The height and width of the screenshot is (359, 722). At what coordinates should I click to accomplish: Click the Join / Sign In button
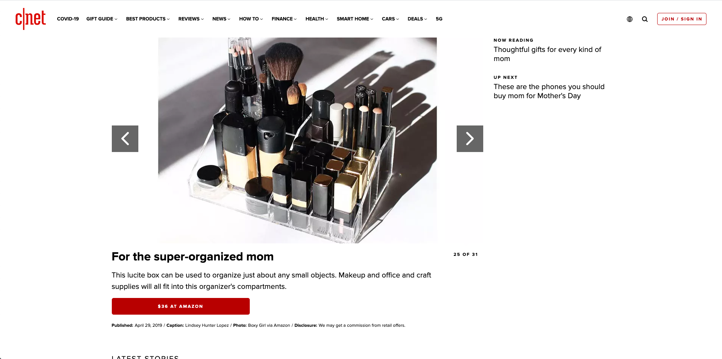click(x=681, y=19)
